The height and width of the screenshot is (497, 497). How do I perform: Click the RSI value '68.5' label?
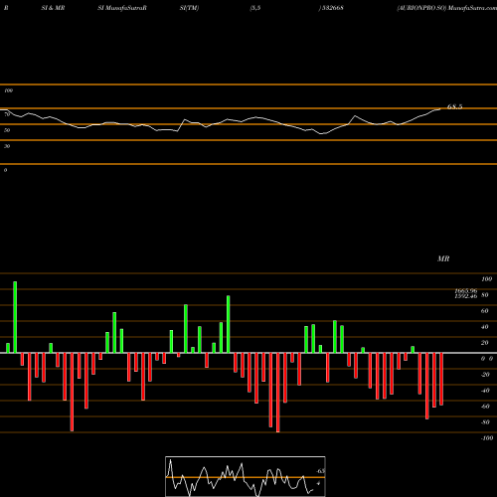(x=454, y=106)
